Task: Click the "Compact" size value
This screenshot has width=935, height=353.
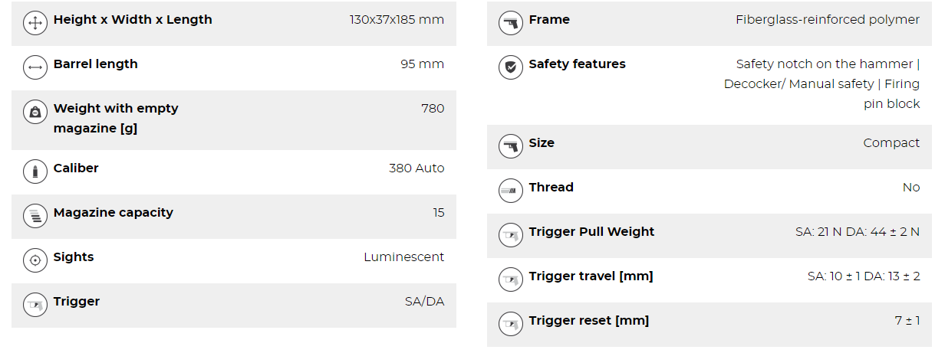Action: pos(891,143)
